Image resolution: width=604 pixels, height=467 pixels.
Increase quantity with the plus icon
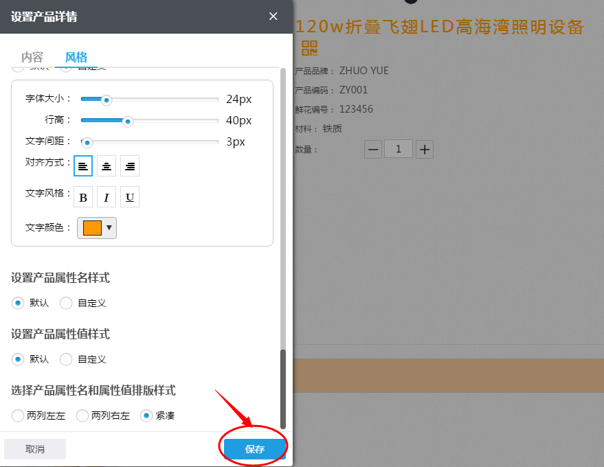(x=424, y=149)
